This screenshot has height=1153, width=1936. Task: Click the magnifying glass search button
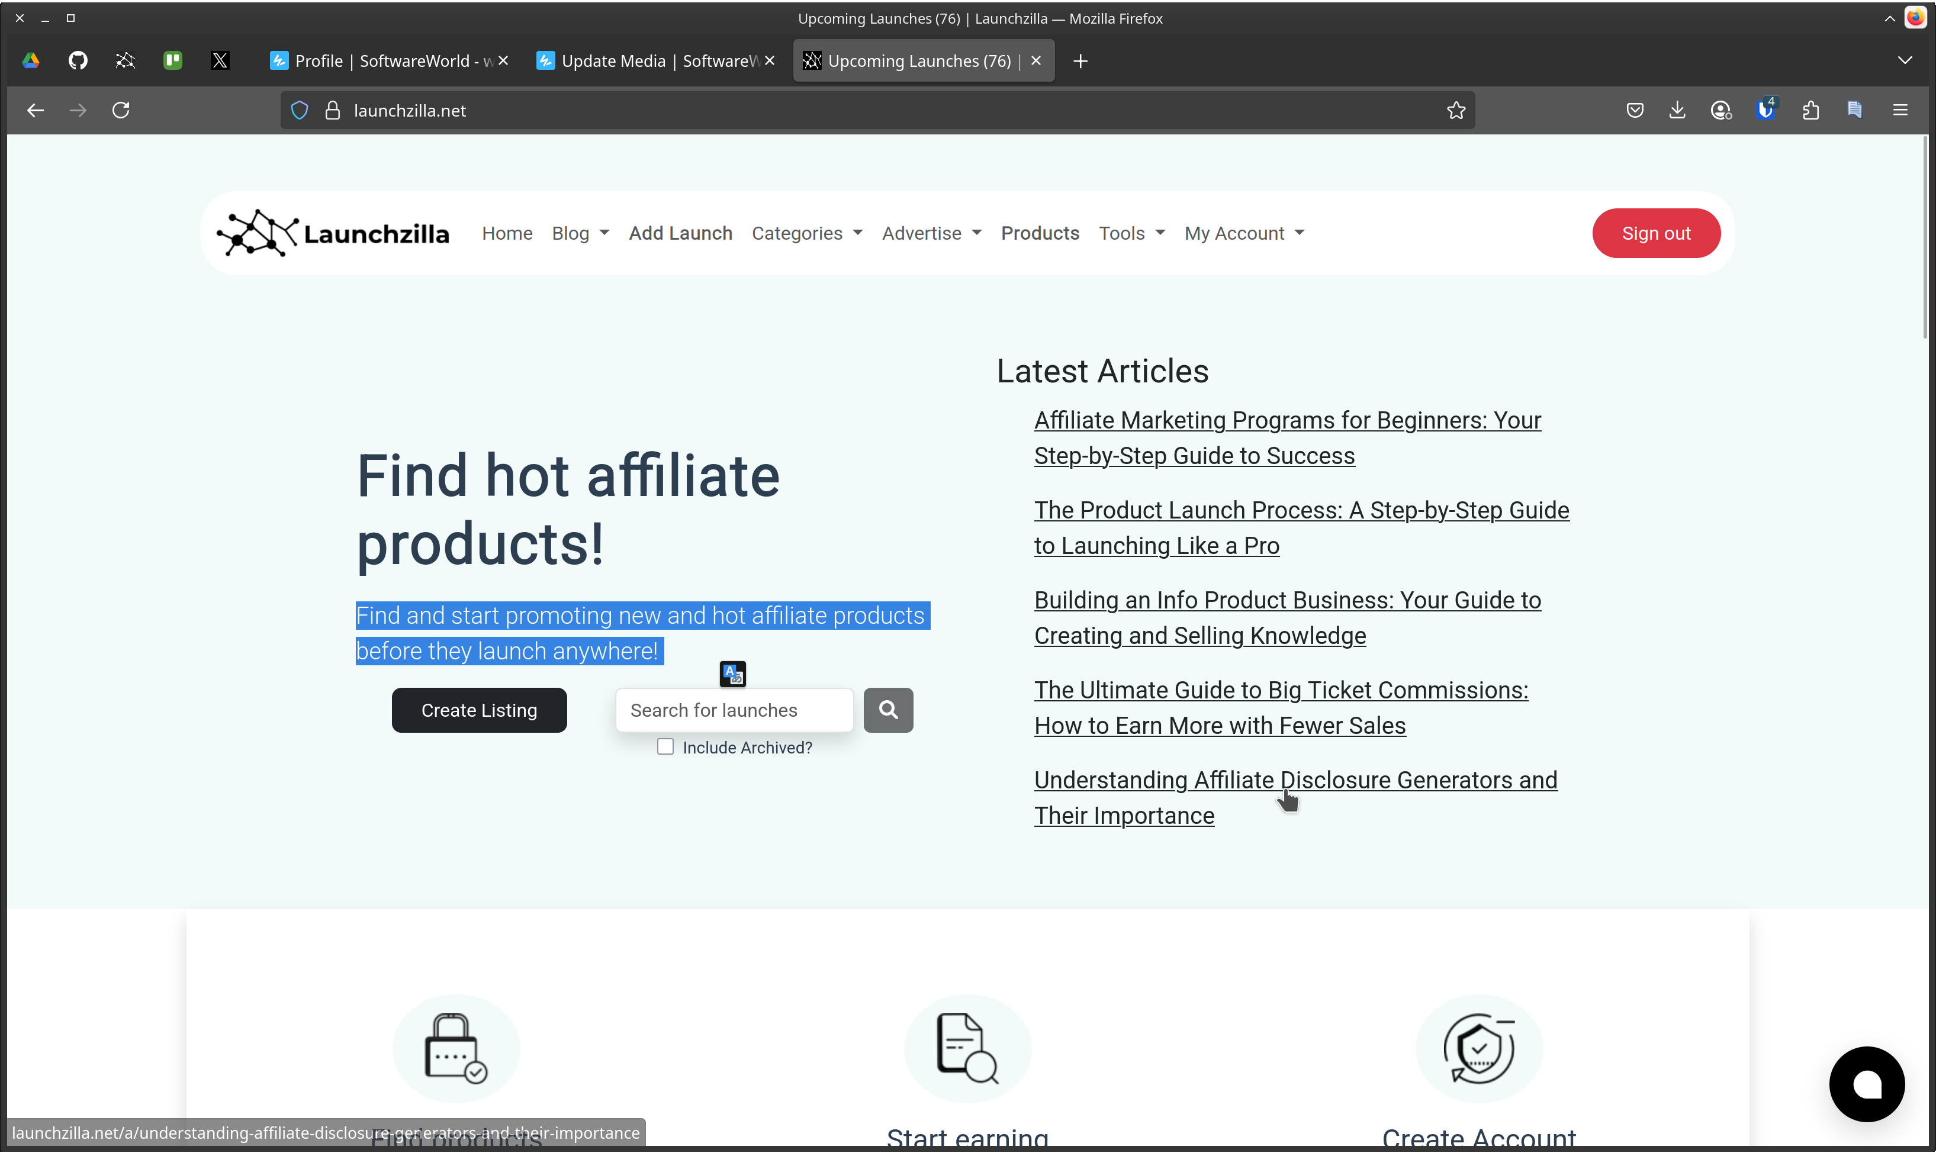[x=887, y=709]
